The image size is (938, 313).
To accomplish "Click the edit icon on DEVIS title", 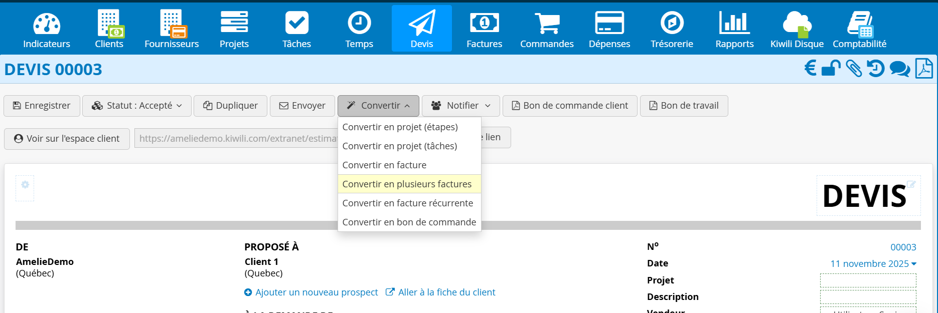I will tap(911, 184).
